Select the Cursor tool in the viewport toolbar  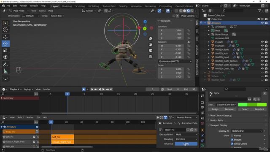tap(5, 30)
